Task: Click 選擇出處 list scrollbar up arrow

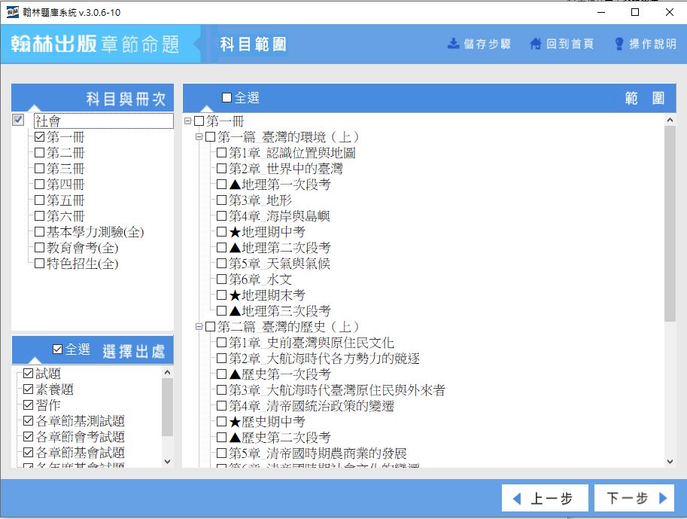Action: pos(167,372)
